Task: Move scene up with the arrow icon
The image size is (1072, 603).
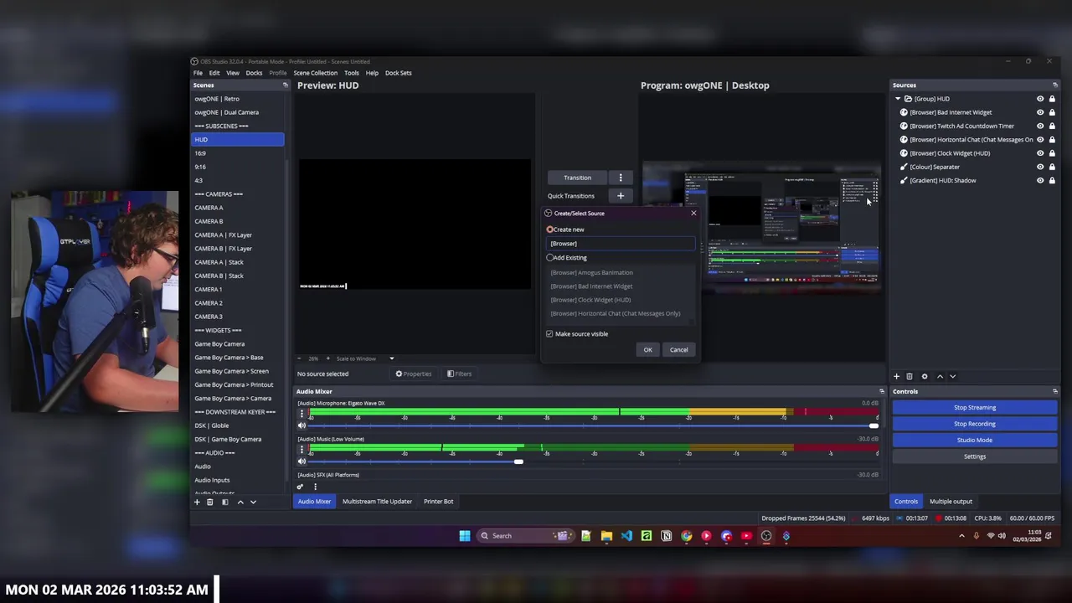Action: tap(240, 502)
